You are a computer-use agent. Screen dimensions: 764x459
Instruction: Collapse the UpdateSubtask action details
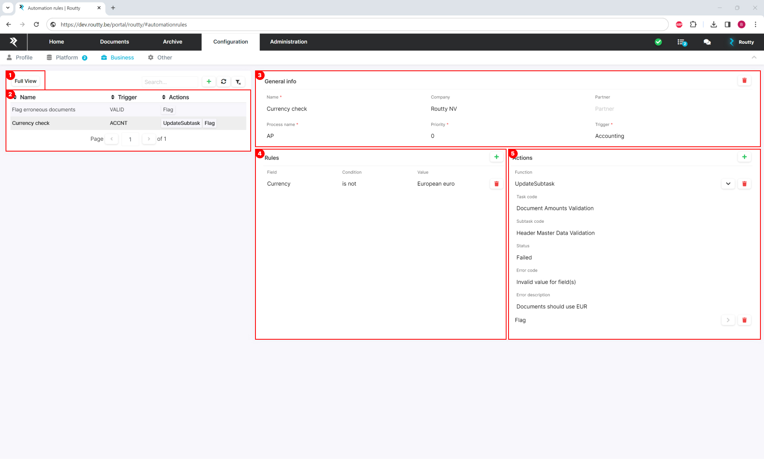[x=728, y=184]
